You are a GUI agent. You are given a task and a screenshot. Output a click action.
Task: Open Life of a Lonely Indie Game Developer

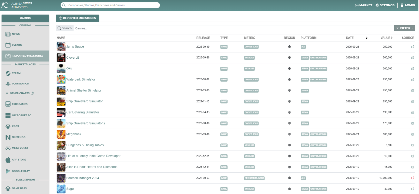(x=93, y=156)
